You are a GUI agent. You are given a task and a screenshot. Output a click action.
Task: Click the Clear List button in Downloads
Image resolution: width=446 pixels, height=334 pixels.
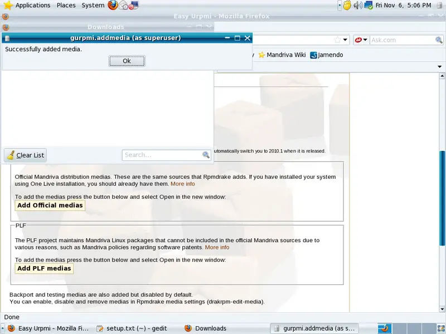point(25,155)
